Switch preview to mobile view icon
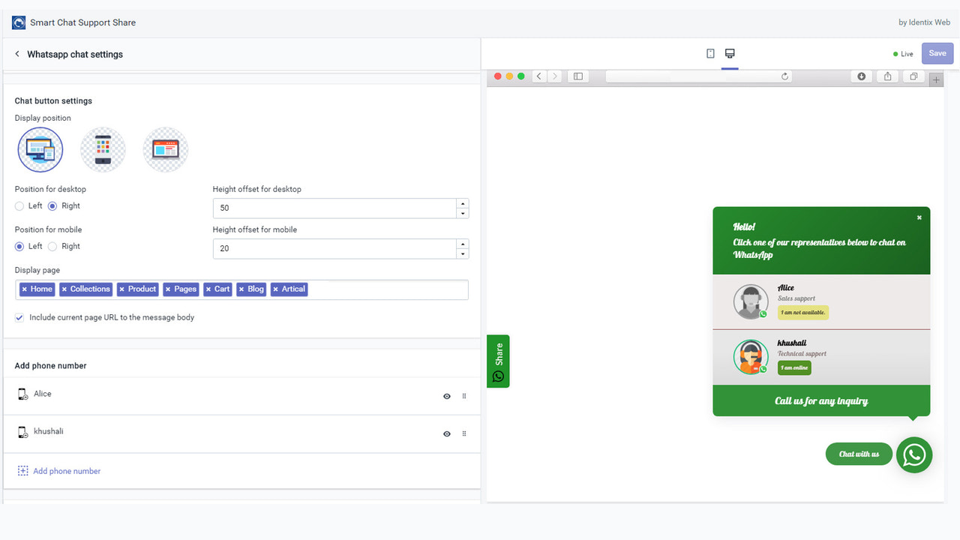 click(x=710, y=53)
